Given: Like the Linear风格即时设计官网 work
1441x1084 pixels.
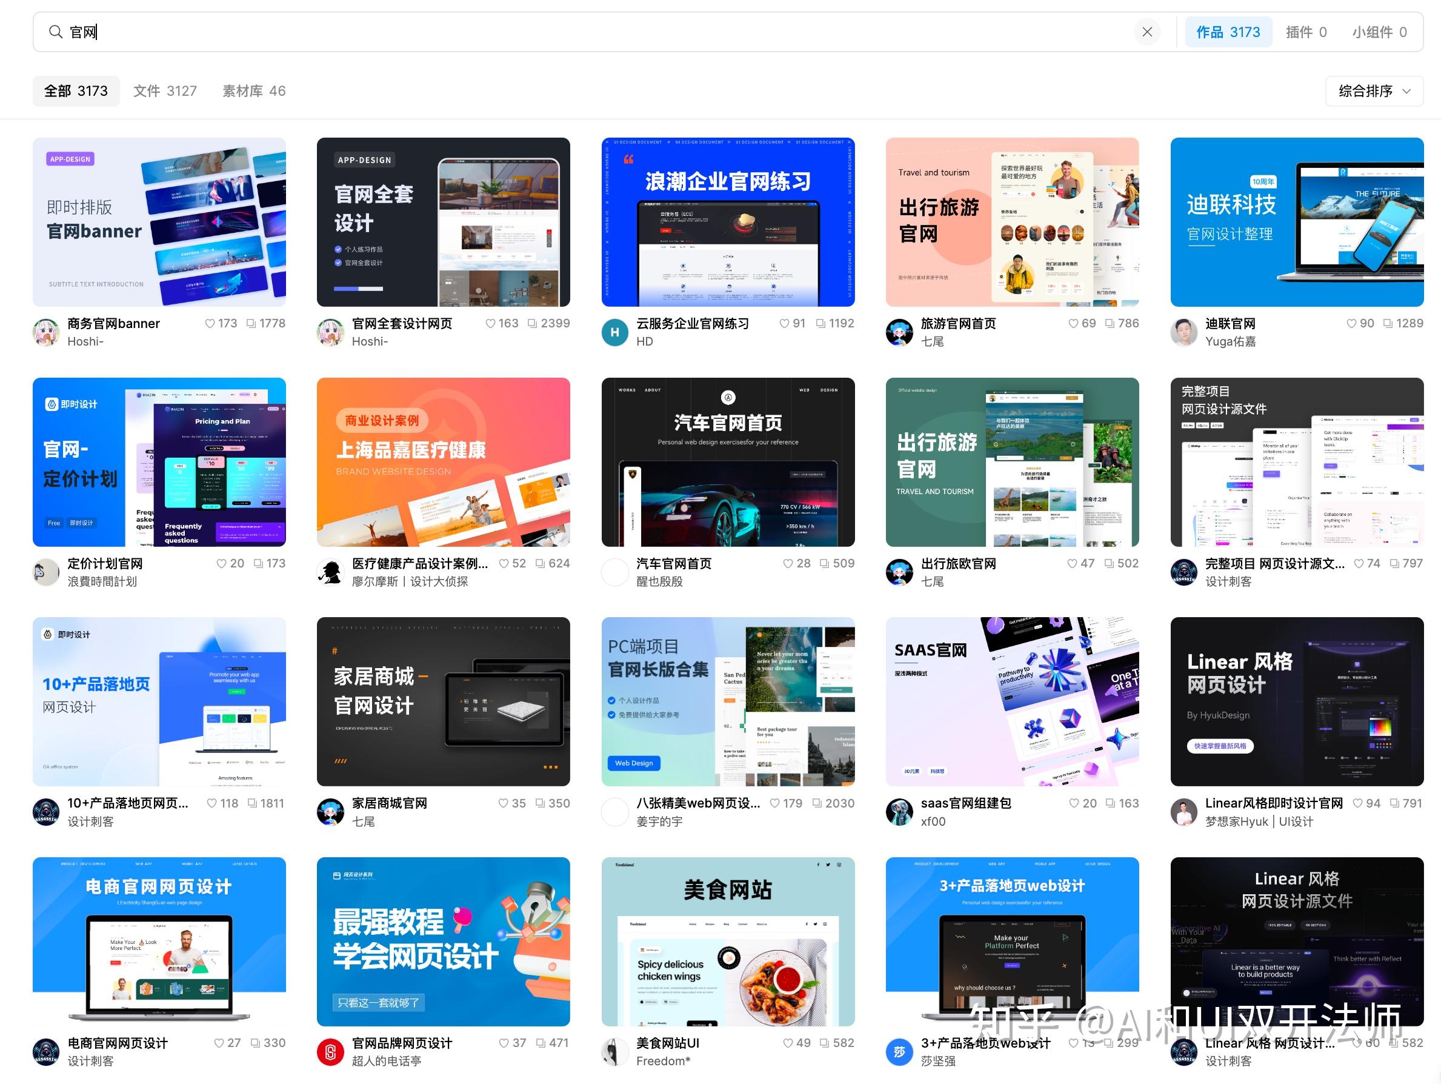Looking at the screenshot, I should pyautogui.click(x=1357, y=803).
